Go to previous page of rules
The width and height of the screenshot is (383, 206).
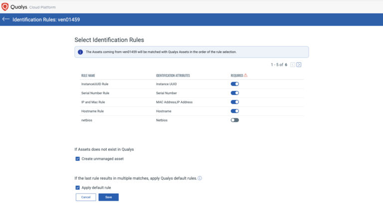click(x=293, y=65)
